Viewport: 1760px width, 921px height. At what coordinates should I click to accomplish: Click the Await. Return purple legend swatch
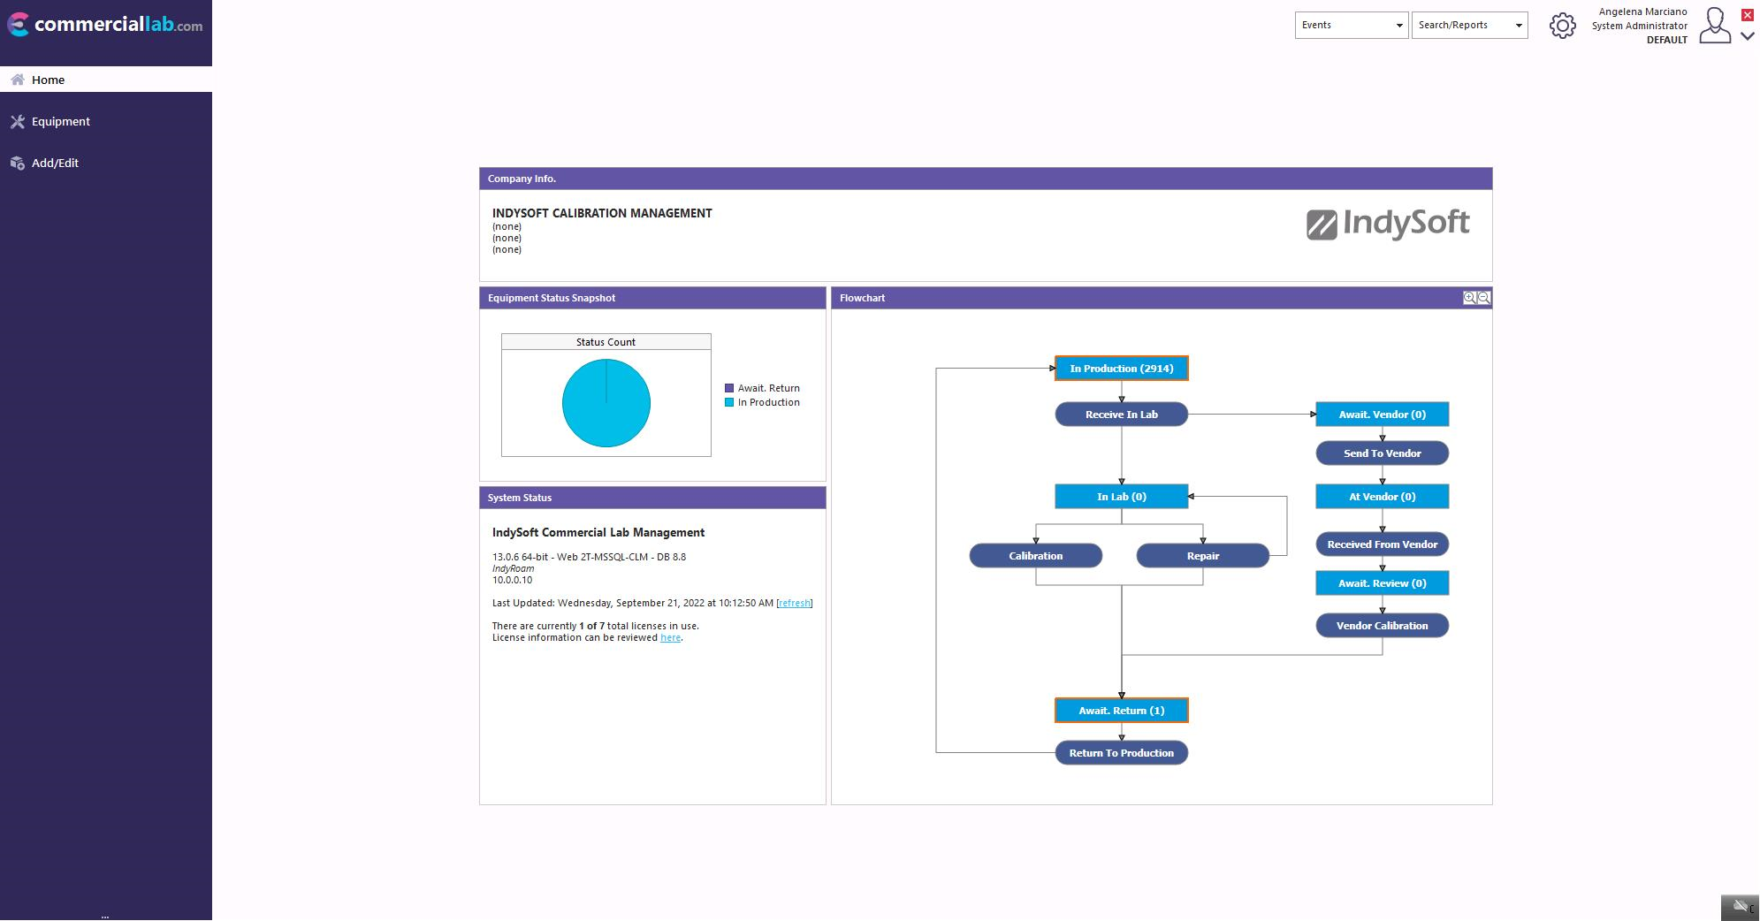[x=729, y=388]
